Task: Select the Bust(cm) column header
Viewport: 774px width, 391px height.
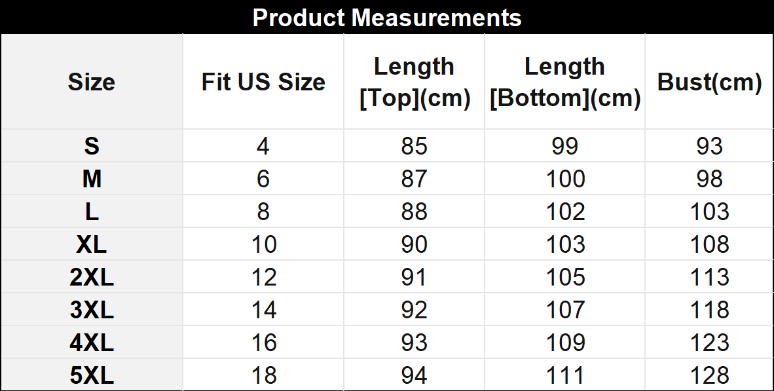Action: [709, 82]
